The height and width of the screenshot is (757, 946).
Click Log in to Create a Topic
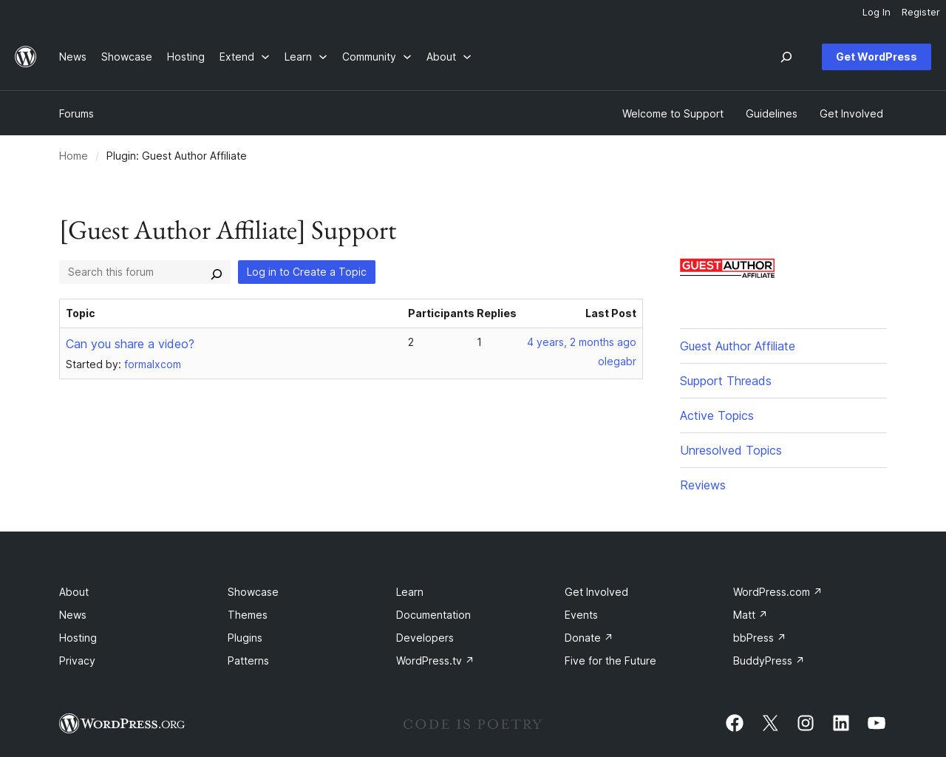tap(306, 272)
